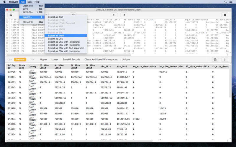Click eq_site_deductible cell 14112
236x147 pixels.
[136, 119]
